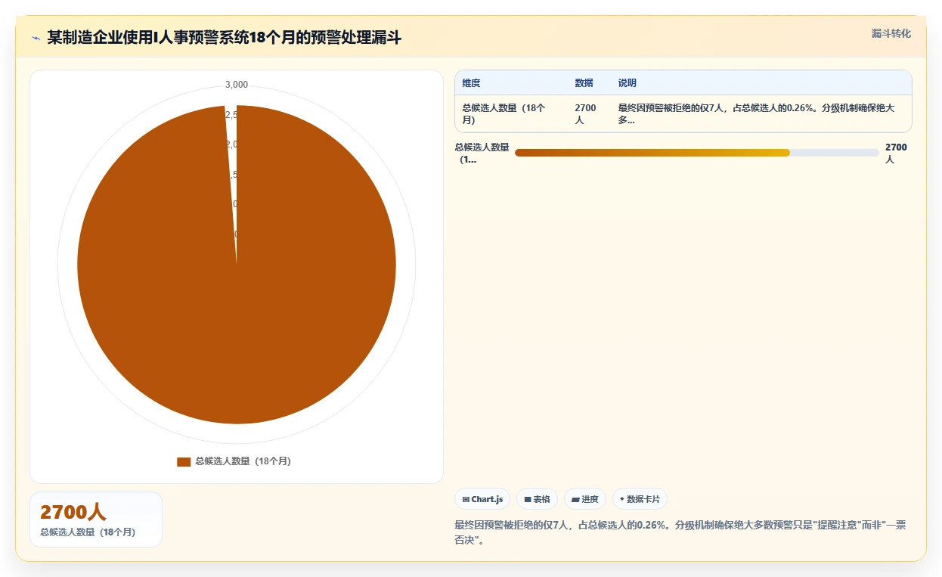Click the 进度 tag chip
Viewport: 942px width, 577px height.
pos(585,499)
